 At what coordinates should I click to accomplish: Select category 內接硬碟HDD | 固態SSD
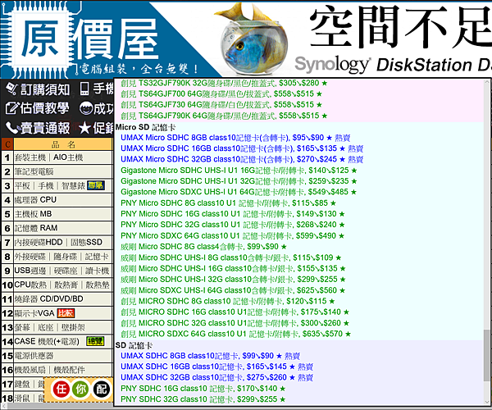63,242
